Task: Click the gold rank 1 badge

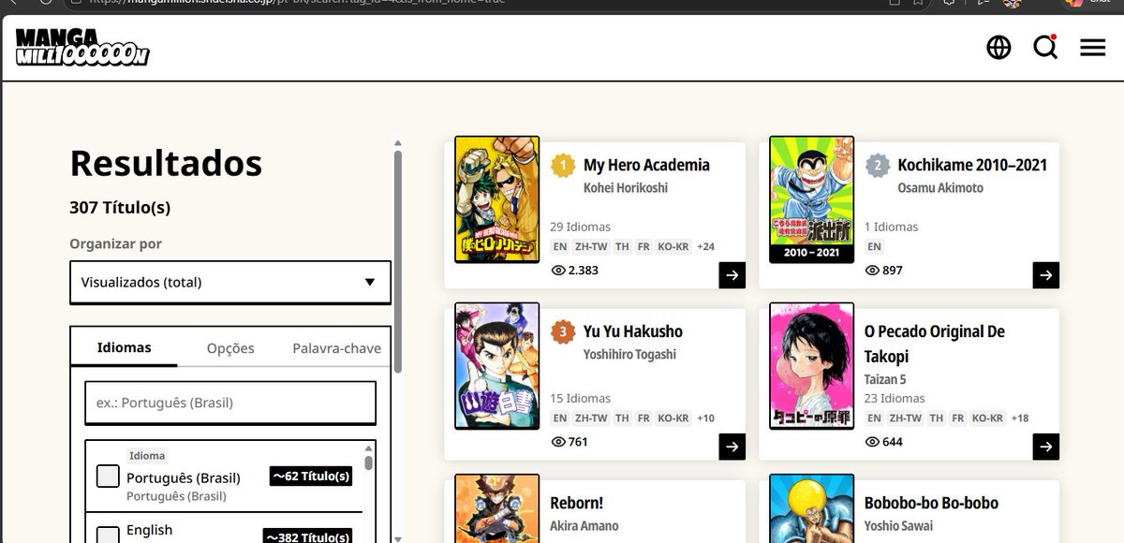Action: pos(562,166)
